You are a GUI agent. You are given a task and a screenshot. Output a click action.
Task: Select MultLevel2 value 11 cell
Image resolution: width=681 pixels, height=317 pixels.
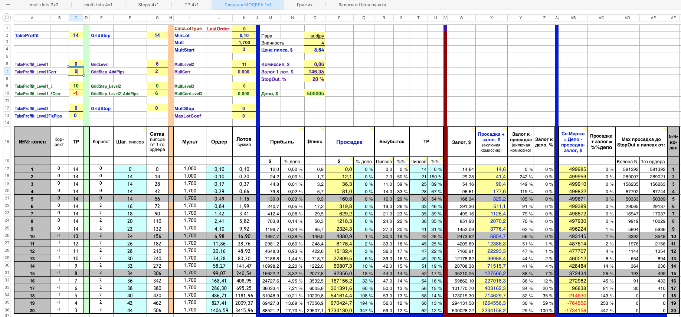(x=244, y=65)
